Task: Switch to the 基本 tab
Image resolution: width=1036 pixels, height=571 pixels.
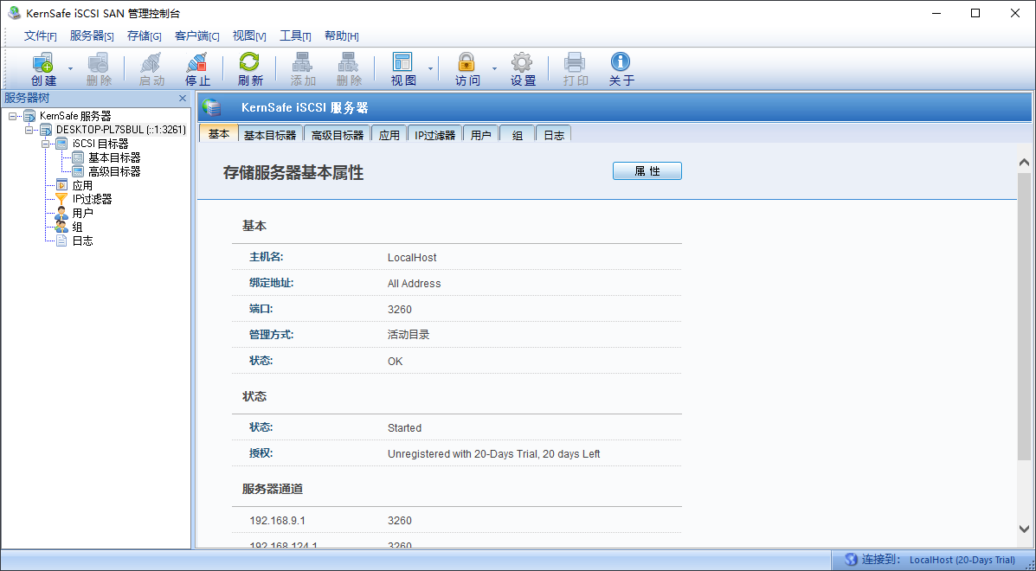Action: click(219, 133)
